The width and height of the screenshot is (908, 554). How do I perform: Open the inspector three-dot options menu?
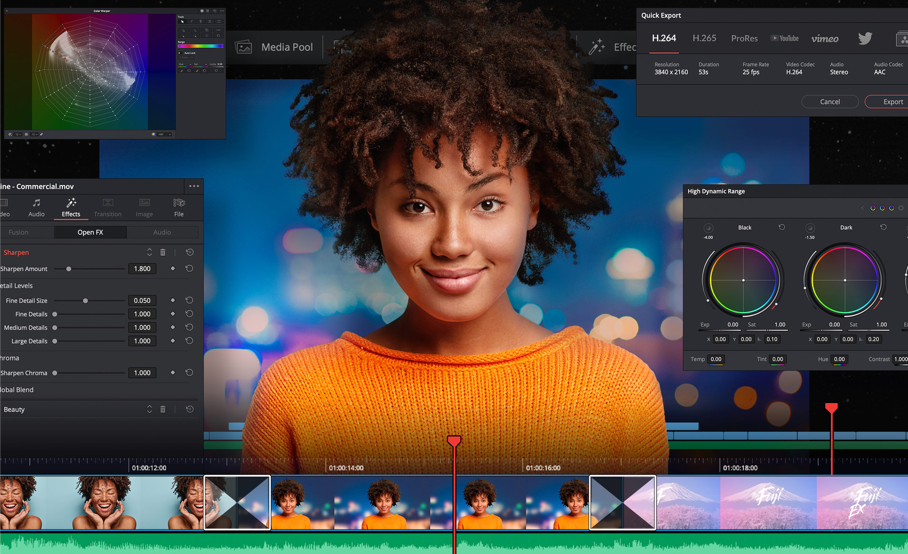click(x=194, y=186)
